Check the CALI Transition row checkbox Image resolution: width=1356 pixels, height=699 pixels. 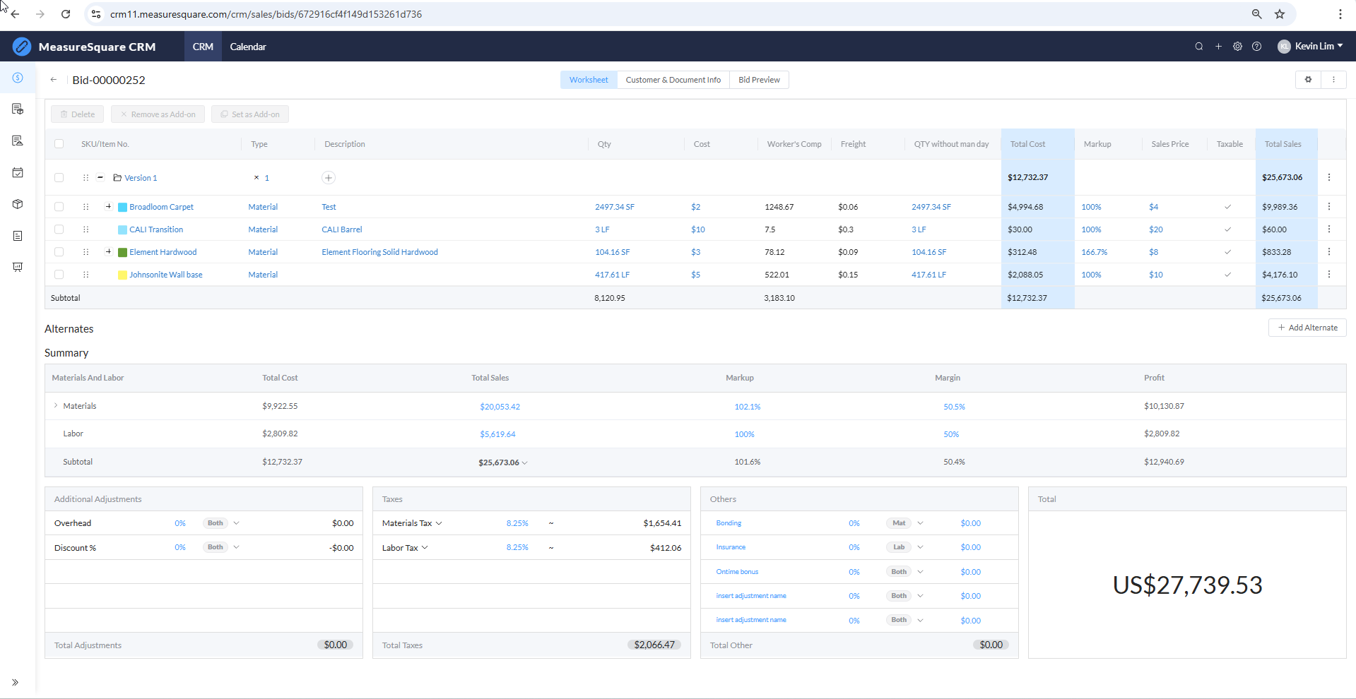click(x=59, y=229)
